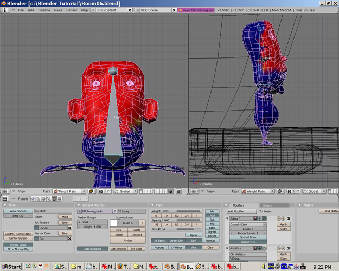339x271 pixels.
Task: Click the head vertex group name field
Action: coord(93,222)
